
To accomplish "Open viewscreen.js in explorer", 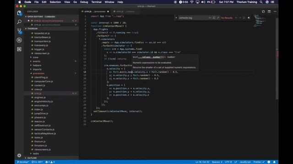I will point(42,53).
